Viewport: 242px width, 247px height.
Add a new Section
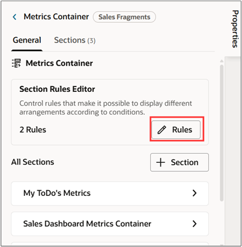(x=180, y=162)
